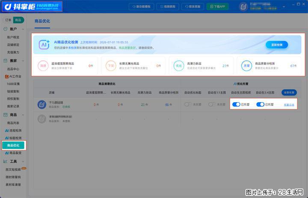Collapse the 商品 section chevron
Image resolution: width=308 pixels, height=198 pixels.
pos(23,115)
